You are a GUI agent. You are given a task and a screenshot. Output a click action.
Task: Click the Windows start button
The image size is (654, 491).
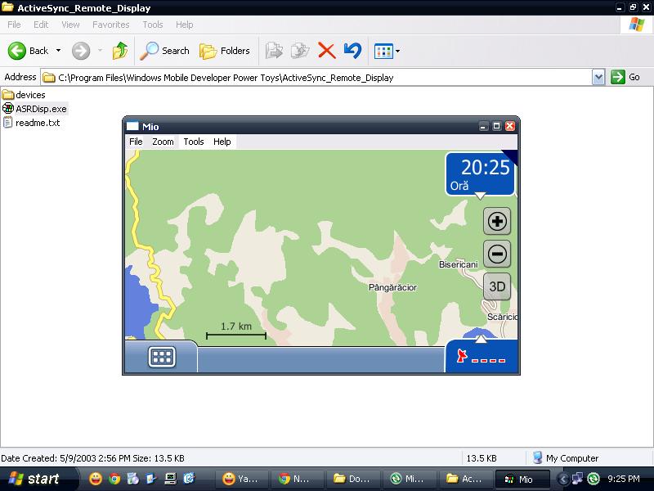tap(34, 479)
